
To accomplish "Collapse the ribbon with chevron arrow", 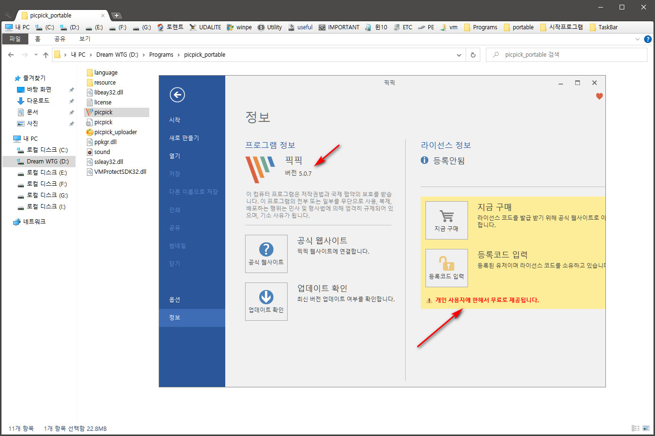I will [637, 39].
